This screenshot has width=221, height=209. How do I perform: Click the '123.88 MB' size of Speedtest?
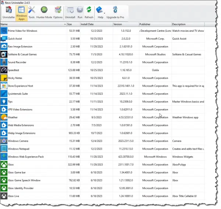(x=74, y=70)
